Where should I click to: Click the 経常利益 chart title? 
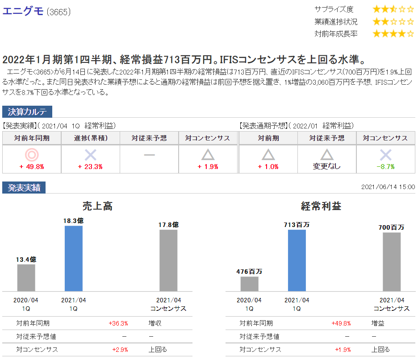pyautogui.click(x=321, y=206)
